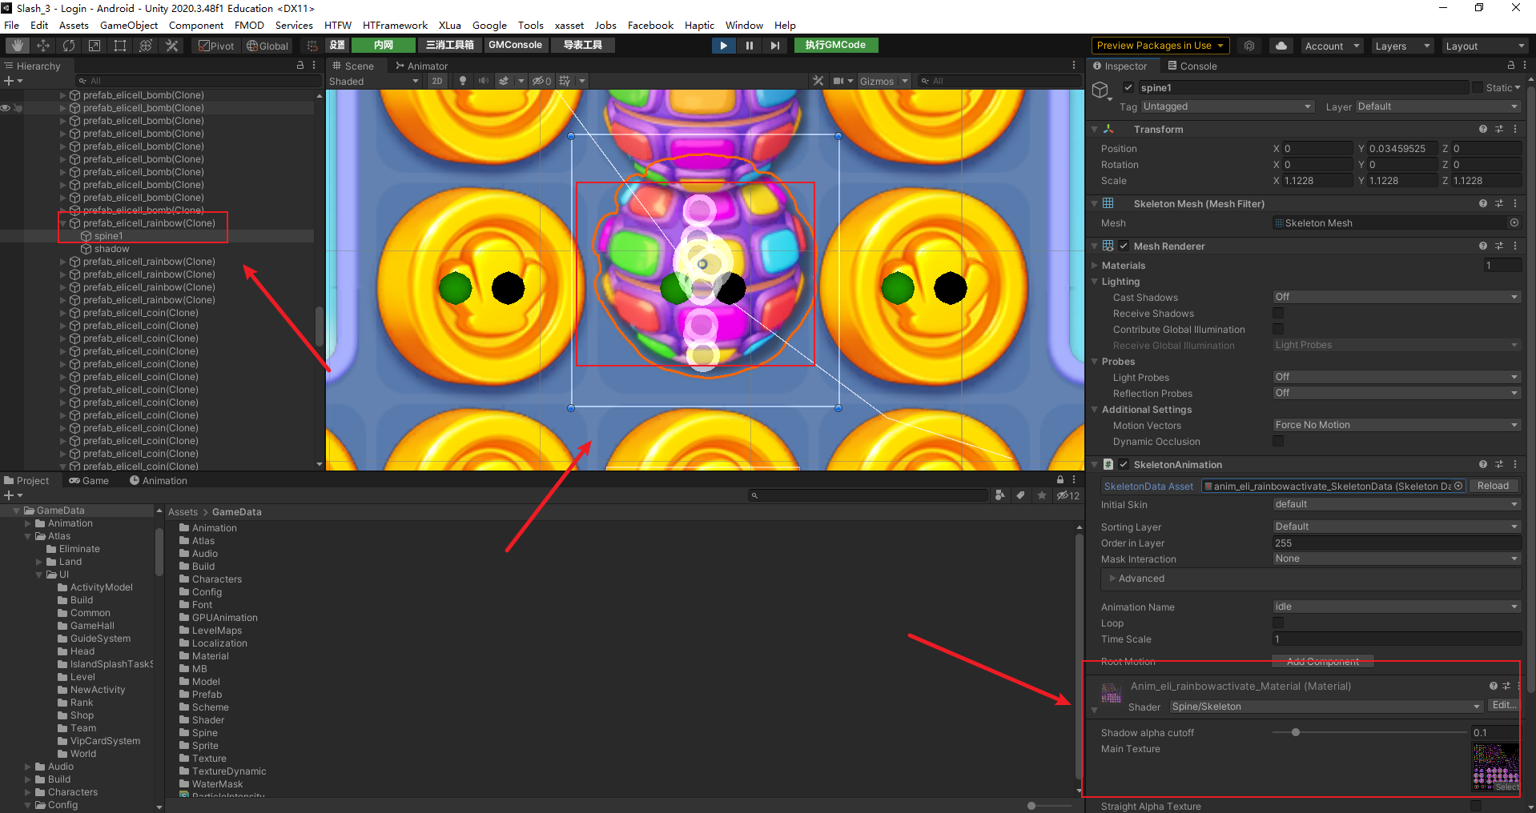Click Order in Layer field

(1397, 543)
